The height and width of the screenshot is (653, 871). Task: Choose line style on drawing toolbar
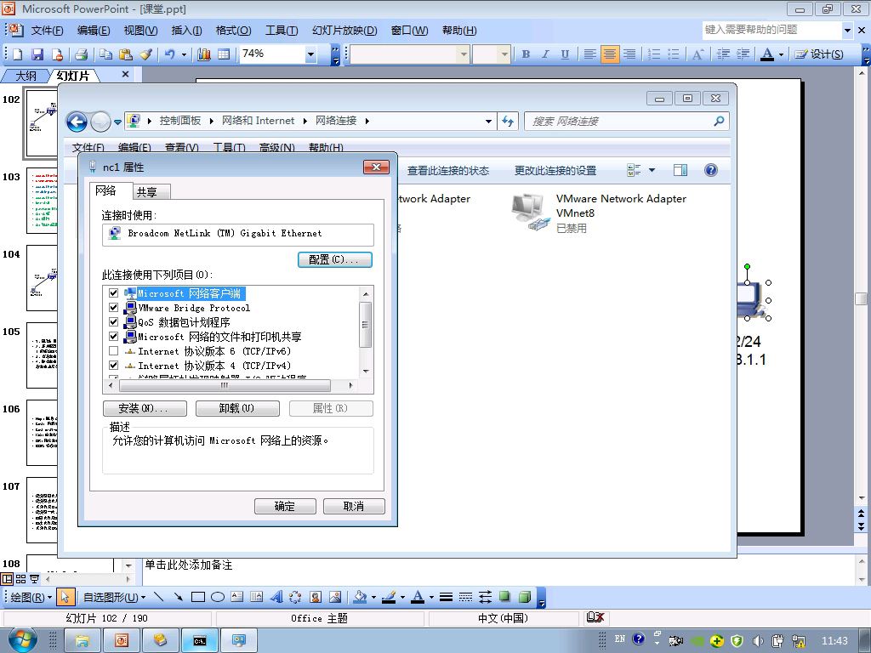pyautogui.click(x=446, y=597)
